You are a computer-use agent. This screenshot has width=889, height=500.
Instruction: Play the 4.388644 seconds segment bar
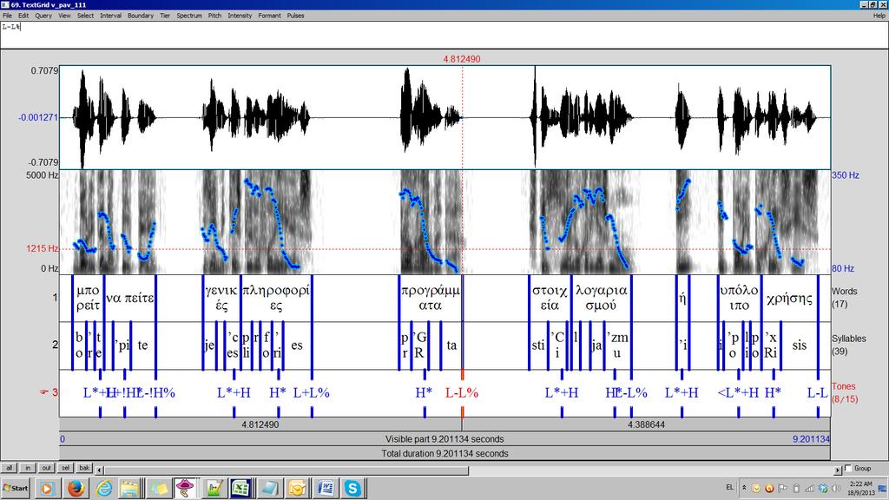[x=646, y=424]
